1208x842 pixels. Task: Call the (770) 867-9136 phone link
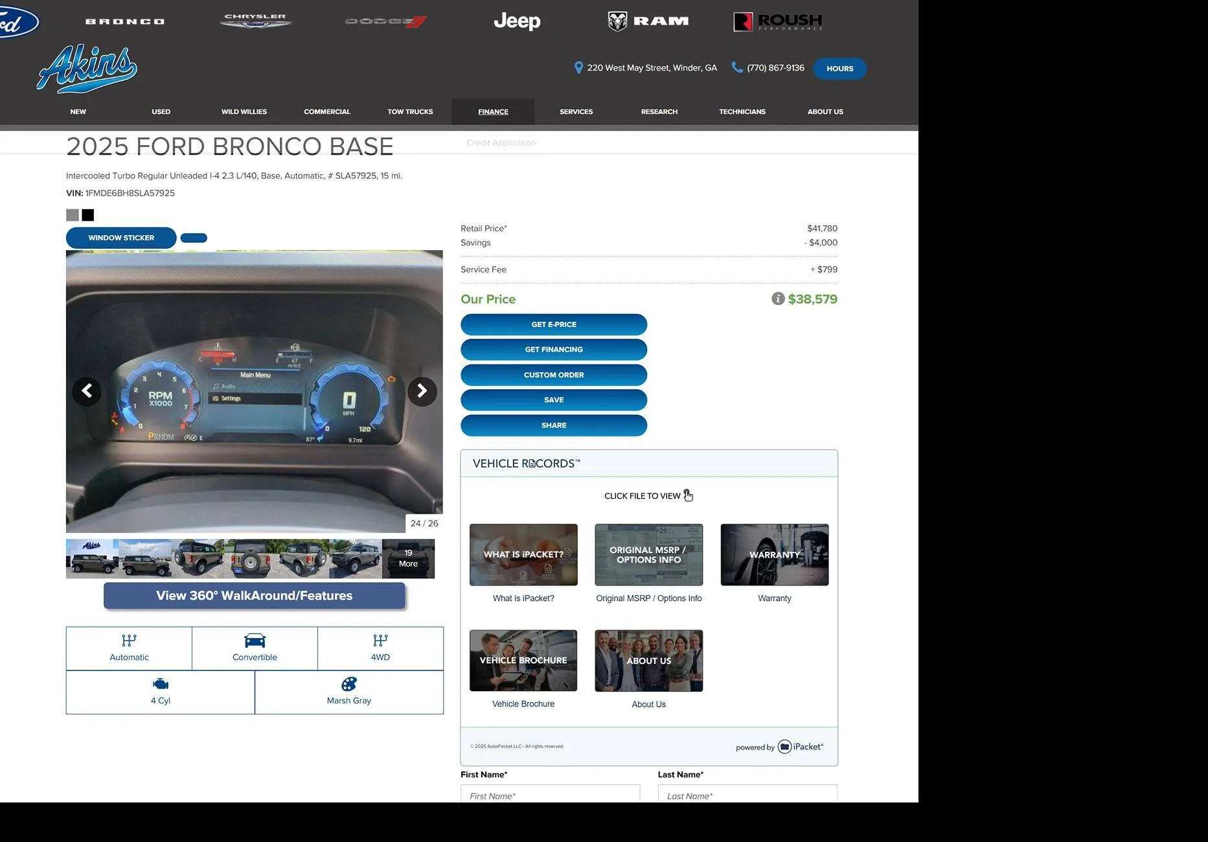775,67
